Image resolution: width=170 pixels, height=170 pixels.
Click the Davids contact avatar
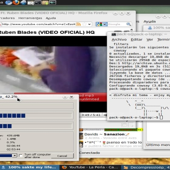tap(81, 136)
